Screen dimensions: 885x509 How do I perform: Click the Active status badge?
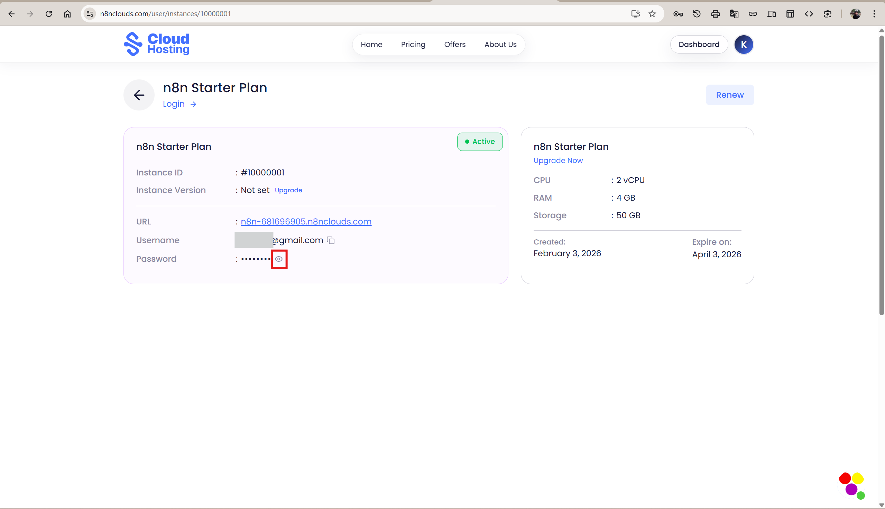click(480, 142)
